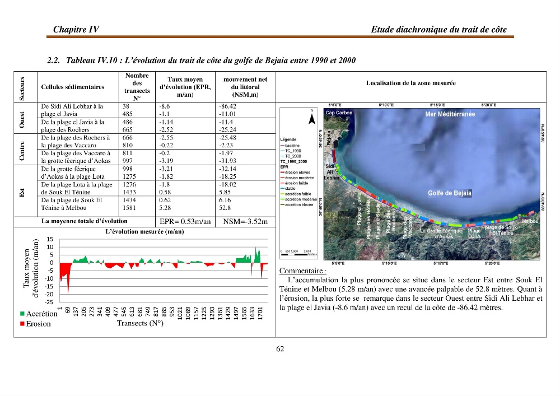Click the 'mouvement net du littoral (NSM,m)' header
Screen dimensions: 560x396
[245, 87]
